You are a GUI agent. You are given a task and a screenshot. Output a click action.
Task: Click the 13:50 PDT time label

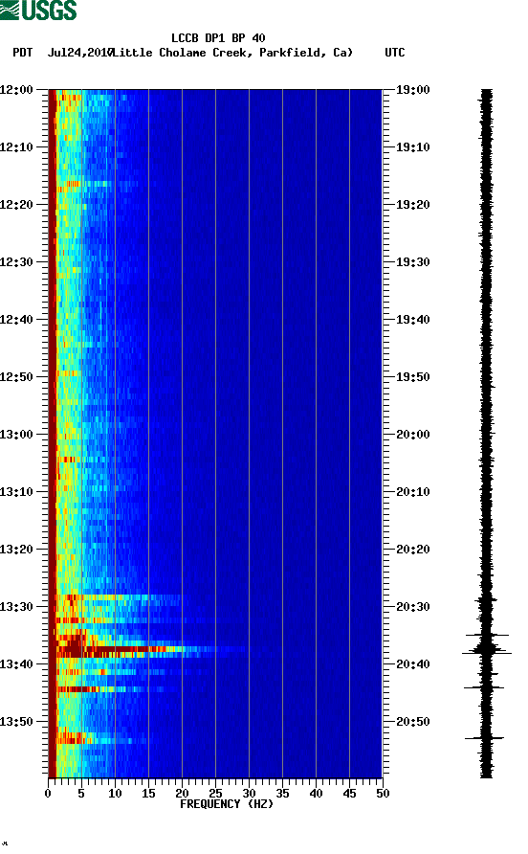pos(17,722)
